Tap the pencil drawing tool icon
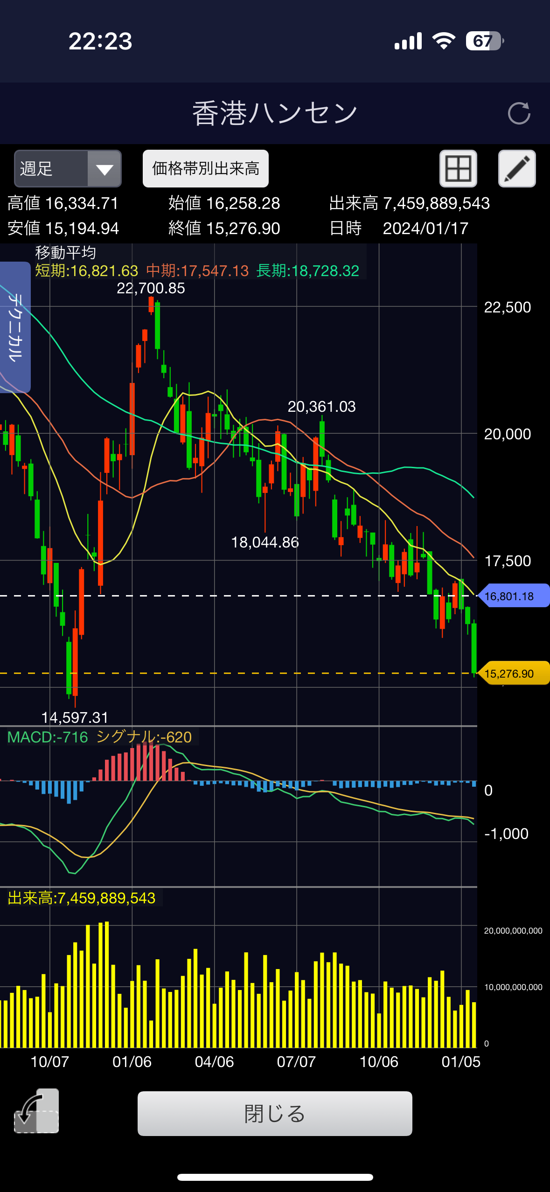Screen dimensions: 550x1192 517,169
